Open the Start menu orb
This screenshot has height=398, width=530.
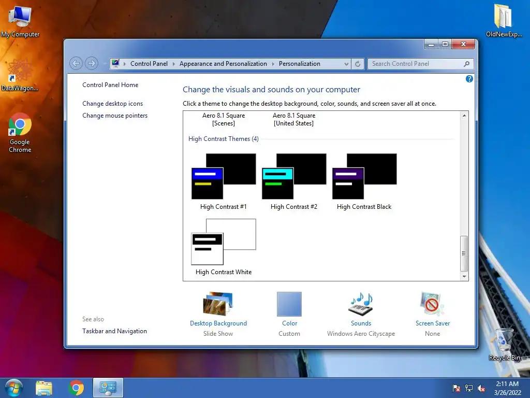coord(14,388)
